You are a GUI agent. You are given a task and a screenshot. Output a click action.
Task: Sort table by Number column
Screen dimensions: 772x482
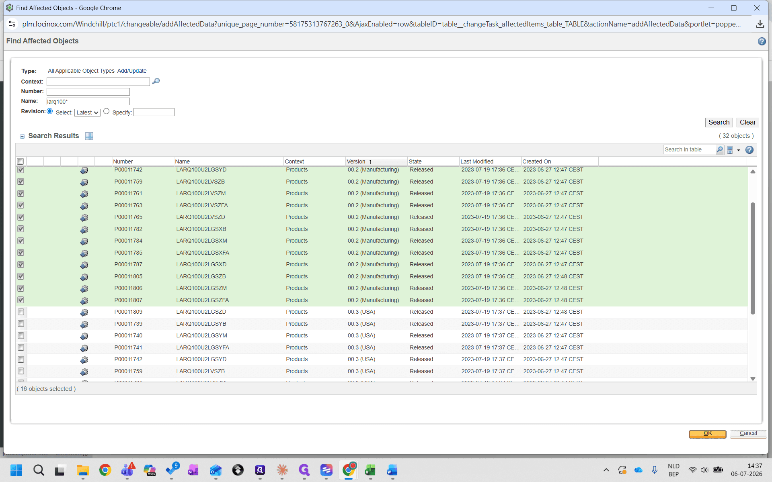click(142, 161)
